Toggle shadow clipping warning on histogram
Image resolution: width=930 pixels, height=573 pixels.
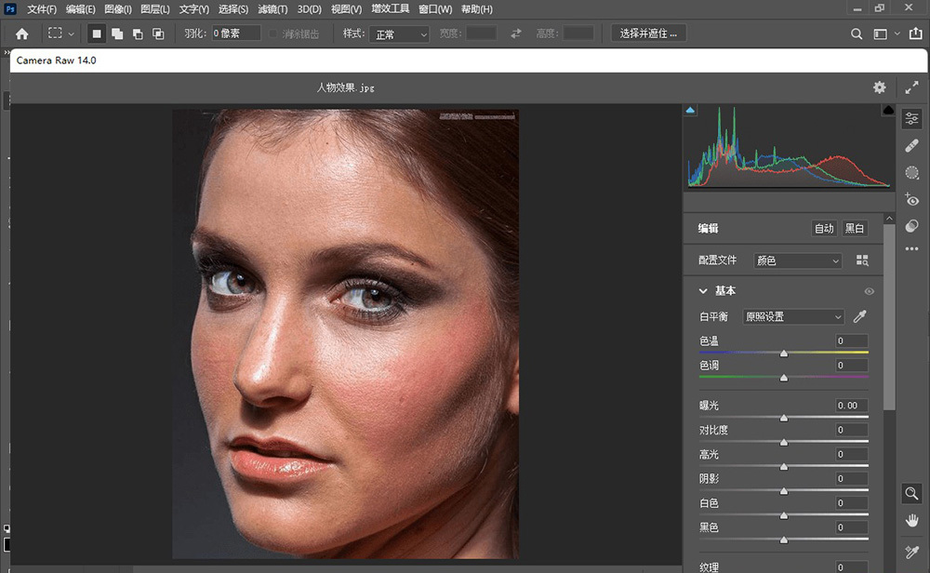pos(690,111)
